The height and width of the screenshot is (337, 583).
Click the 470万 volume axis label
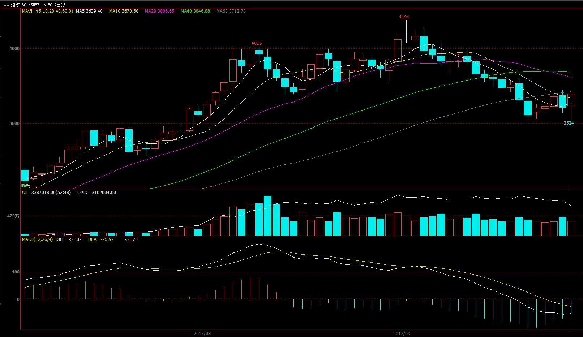click(13, 216)
